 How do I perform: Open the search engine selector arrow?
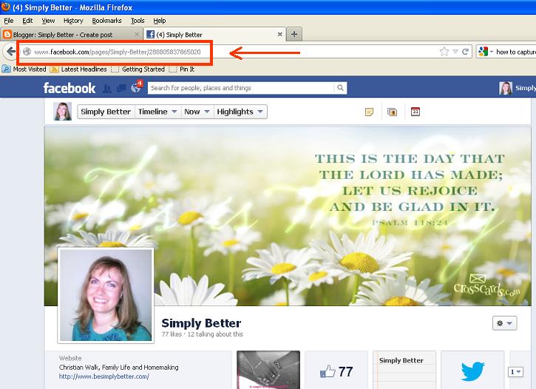click(x=492, y=52)
